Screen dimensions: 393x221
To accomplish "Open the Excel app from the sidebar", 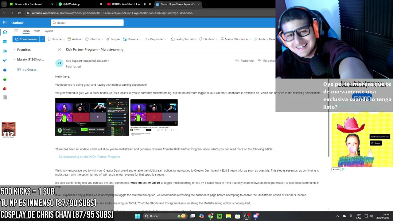I will tap(5, 79).
